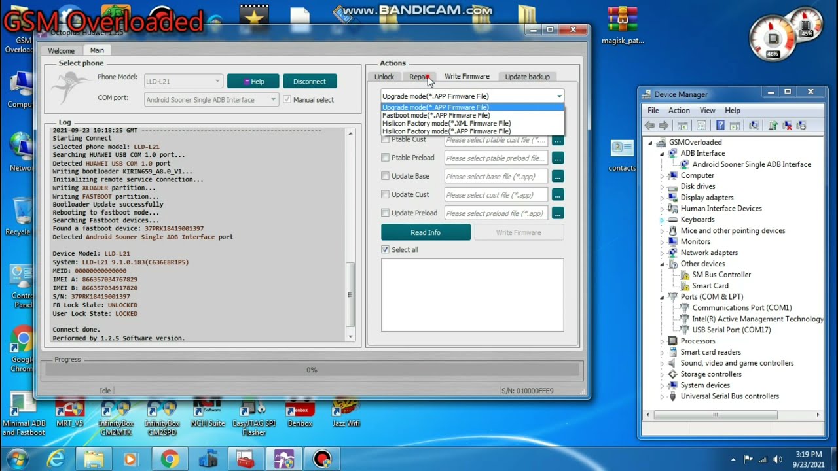This screenshot has height=471, width=838.
Task: Open Windows Explorer folder on taskbar
Action: 94,459
